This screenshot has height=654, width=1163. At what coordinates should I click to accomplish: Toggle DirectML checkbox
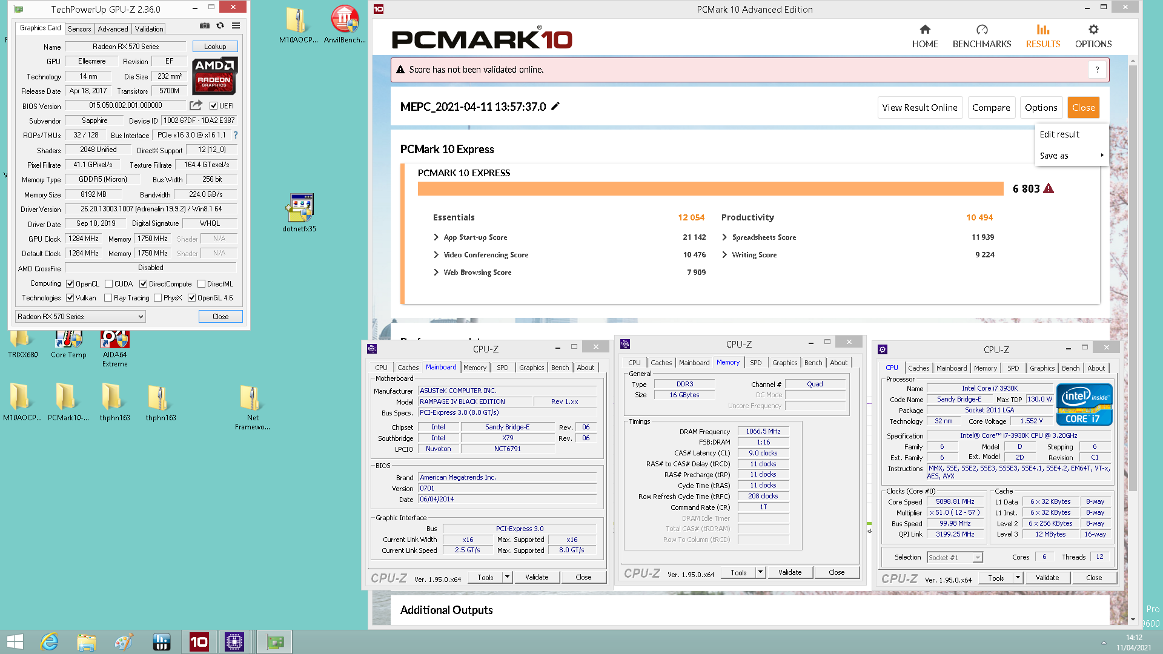pyautogui.click(x=201, y=284)
